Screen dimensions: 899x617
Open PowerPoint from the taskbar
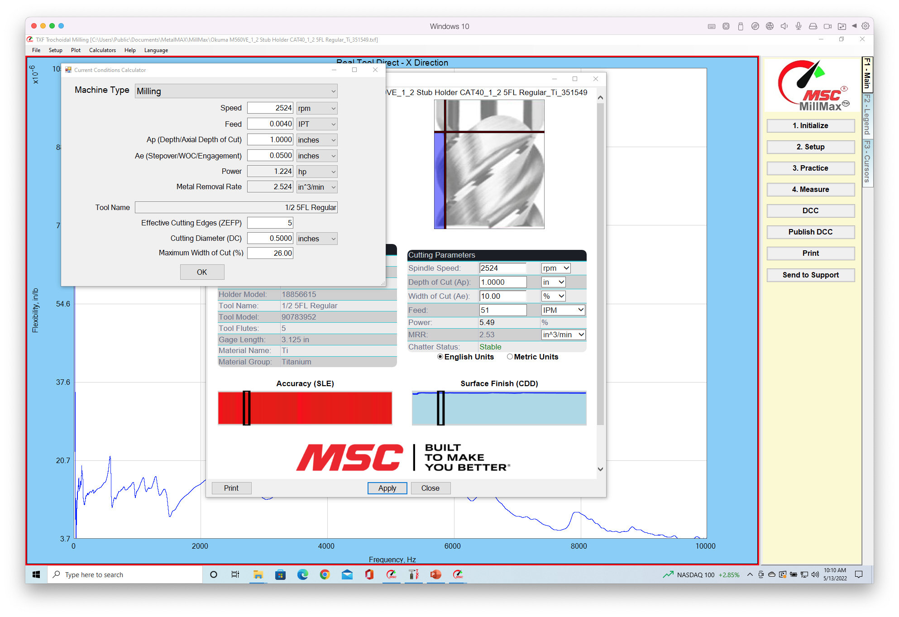click(x=435, y=574)
